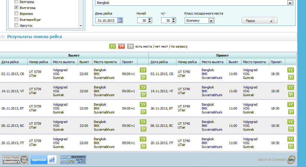
Task: Select outbound flight arrow for 20.12.2013
Action: [143, 139]
